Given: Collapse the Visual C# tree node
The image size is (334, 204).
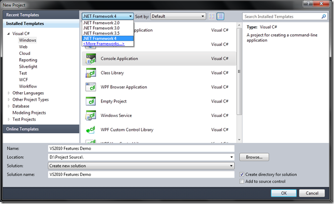Looking at the screenshot, I should (8, 34).
